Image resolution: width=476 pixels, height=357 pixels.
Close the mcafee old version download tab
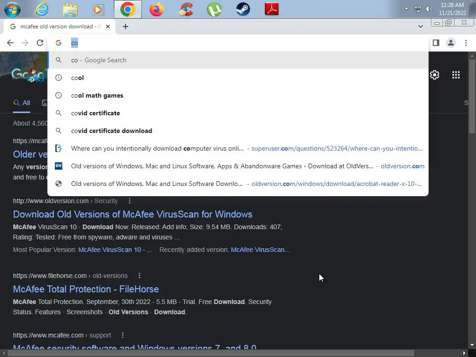(108, 26)
